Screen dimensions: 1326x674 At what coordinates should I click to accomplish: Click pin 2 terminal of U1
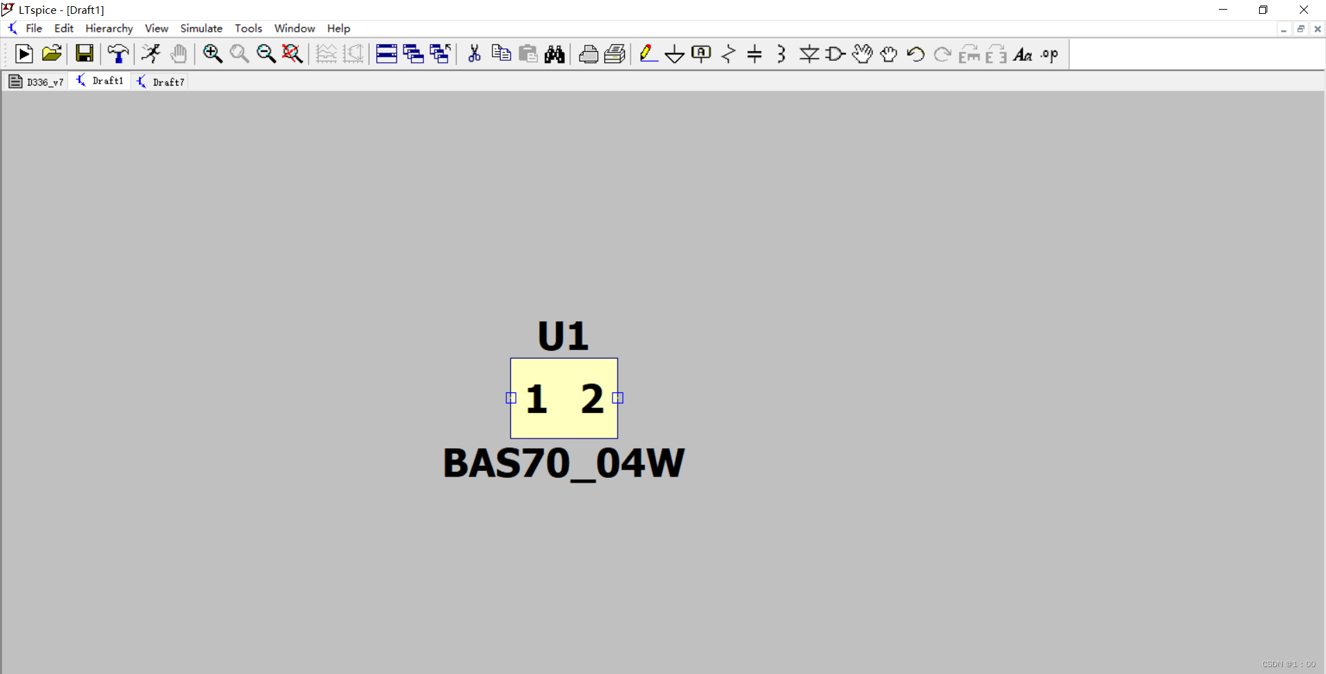(618, 398)
